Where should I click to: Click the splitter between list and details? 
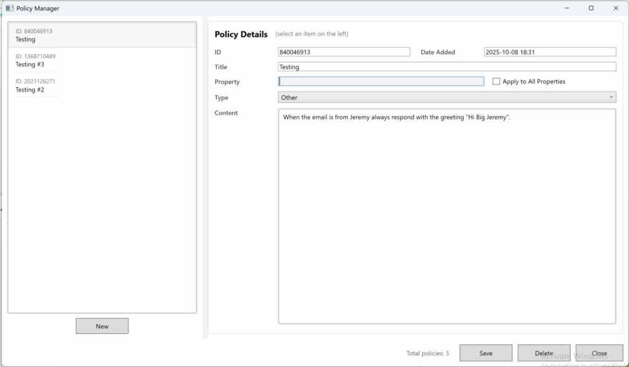tap(205, 178)
